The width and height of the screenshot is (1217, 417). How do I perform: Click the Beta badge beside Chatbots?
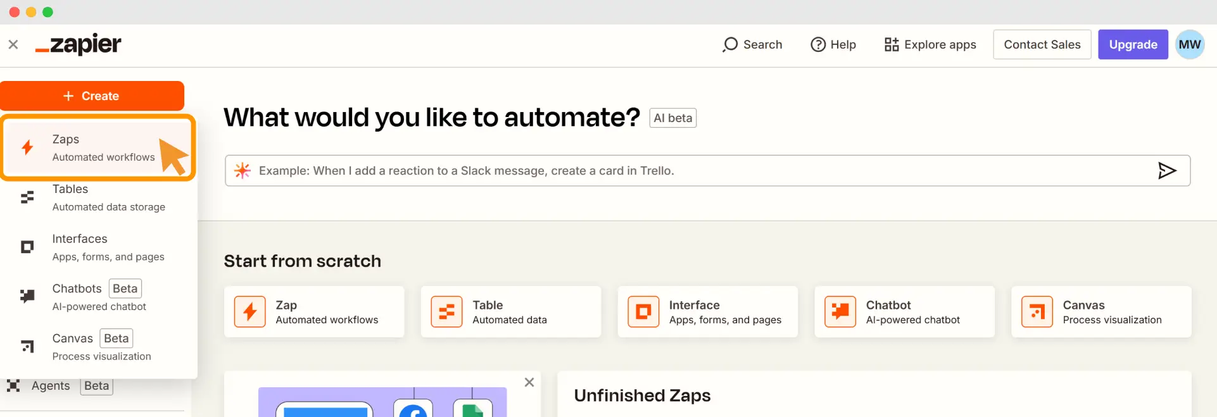(x=125, y=289)
